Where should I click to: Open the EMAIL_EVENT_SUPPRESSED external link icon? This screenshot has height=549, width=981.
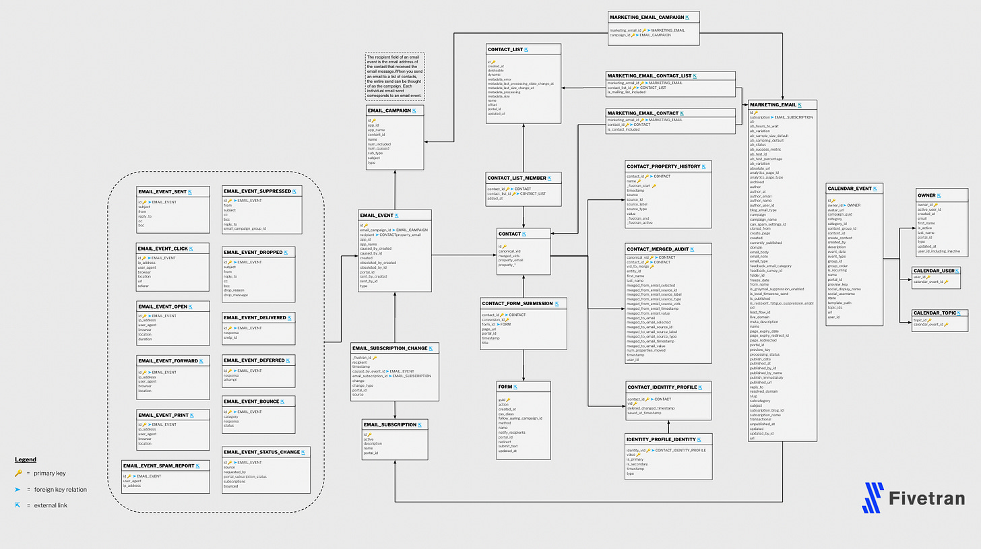294,191
